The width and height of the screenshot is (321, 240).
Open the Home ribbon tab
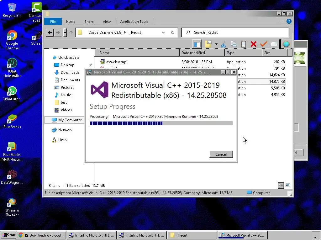tap(71, 22)
